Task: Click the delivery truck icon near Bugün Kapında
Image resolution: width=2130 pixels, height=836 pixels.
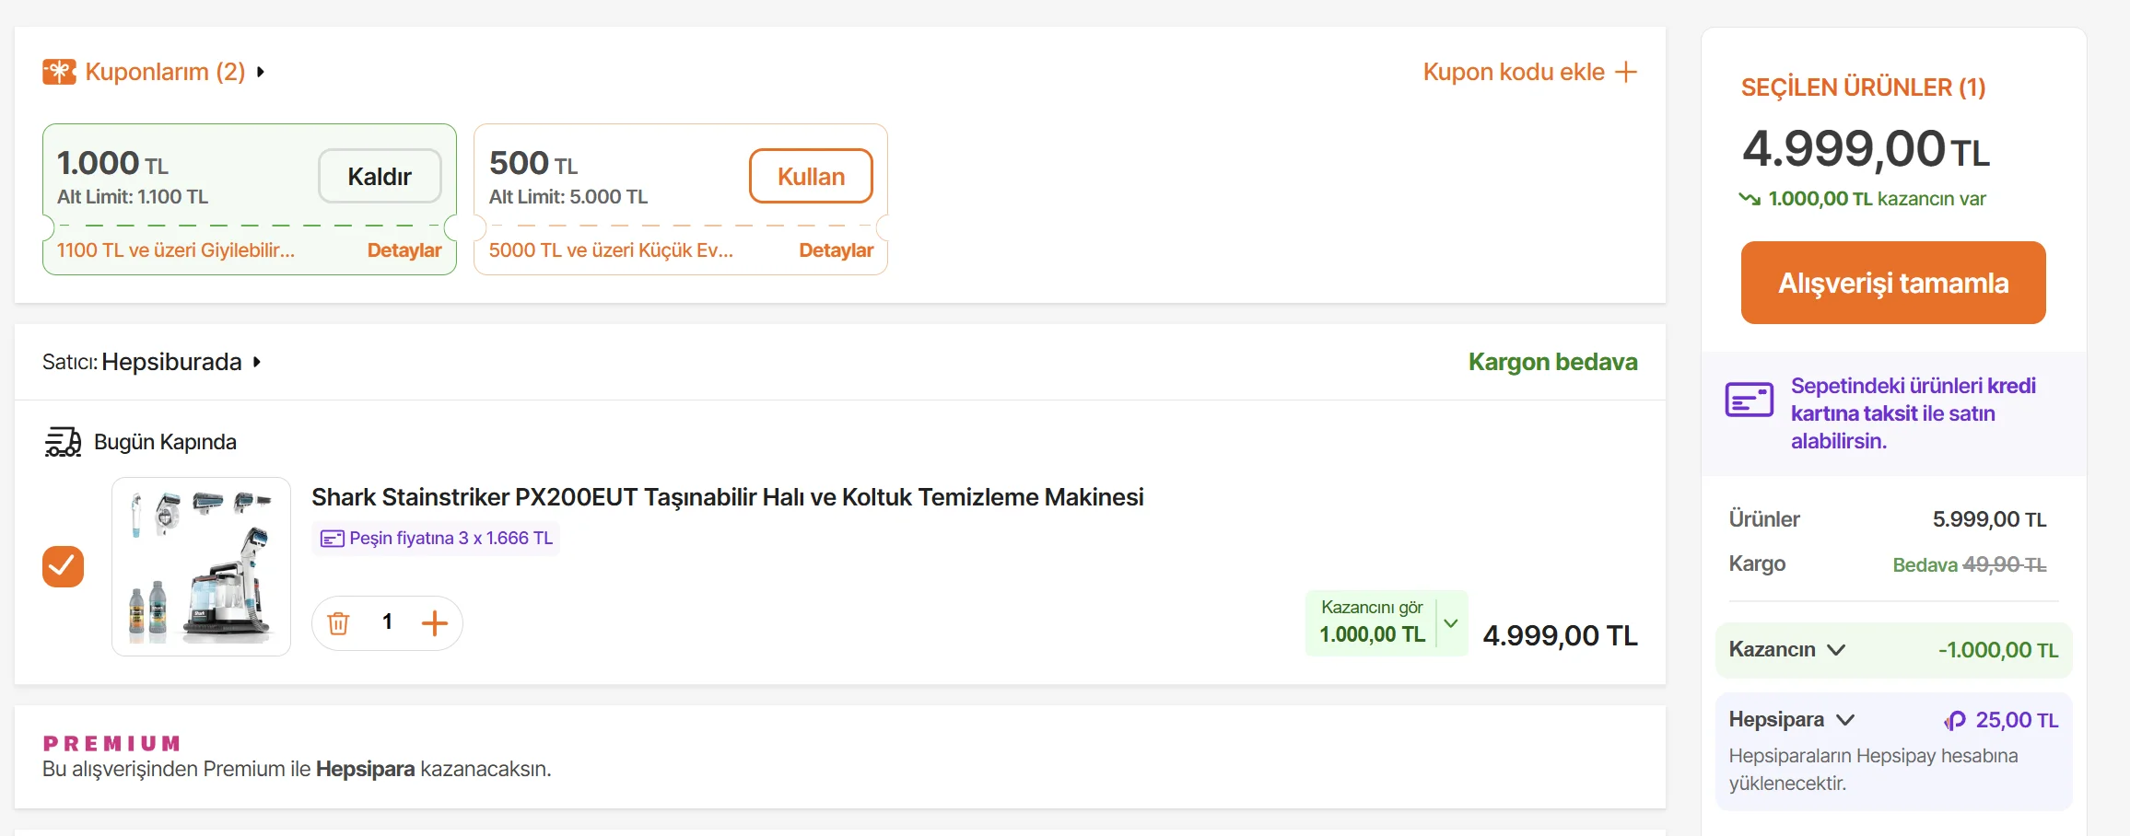Action: [63, 442]
